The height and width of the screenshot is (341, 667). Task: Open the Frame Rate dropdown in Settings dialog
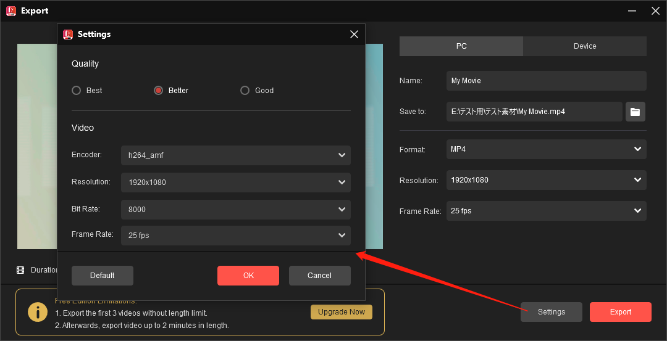point(236,236)
